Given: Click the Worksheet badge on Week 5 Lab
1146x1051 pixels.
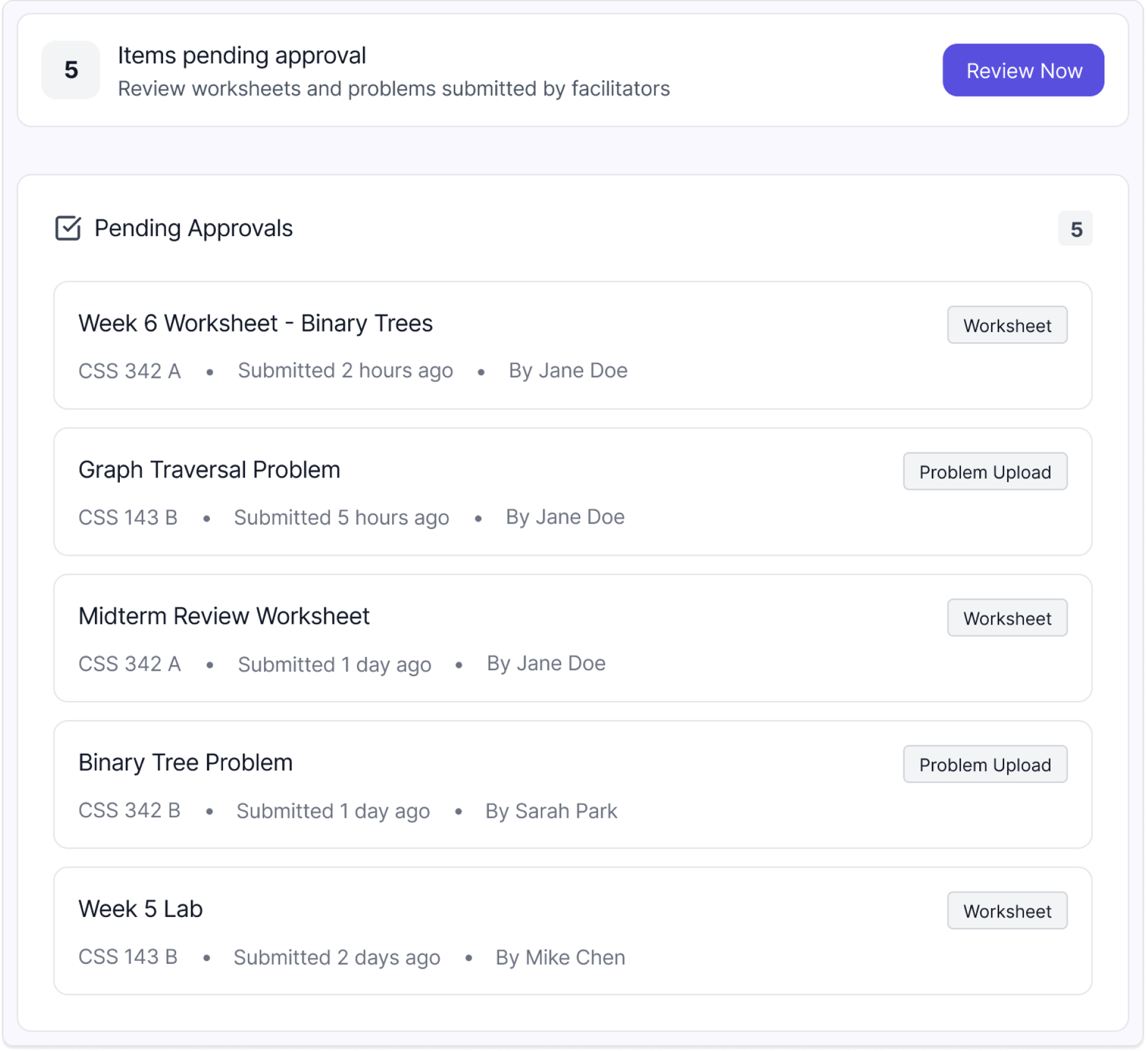Looking at the screenshot, I should [1007, 910].
